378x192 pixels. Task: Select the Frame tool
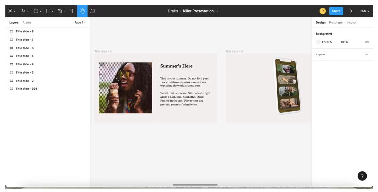(36, 11)
